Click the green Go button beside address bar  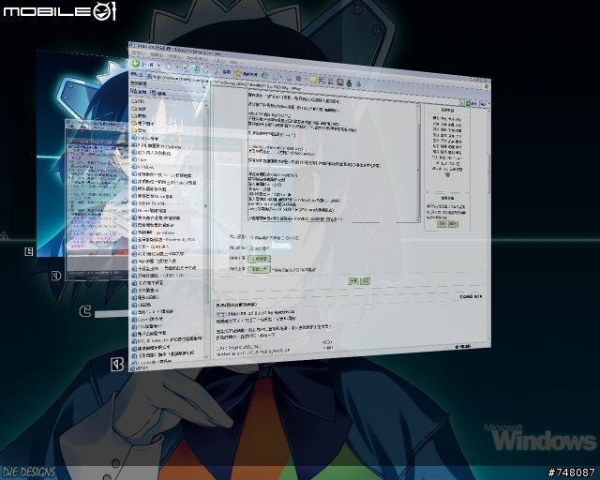(470, 103)
